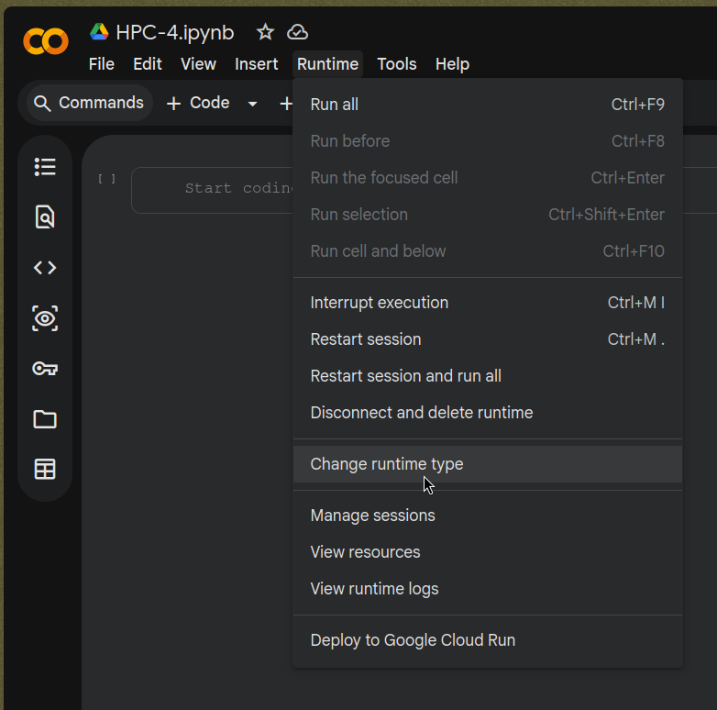Select View resources
Viewport: 717px width, 710px height.
coord(488,552)
